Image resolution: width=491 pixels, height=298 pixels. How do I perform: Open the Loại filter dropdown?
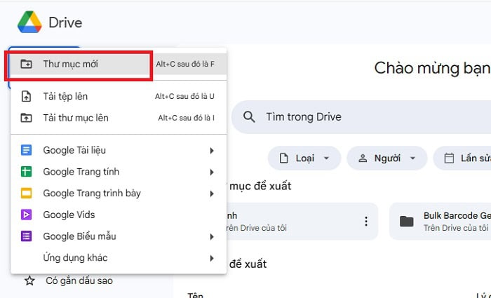click(x=304, y=158)
